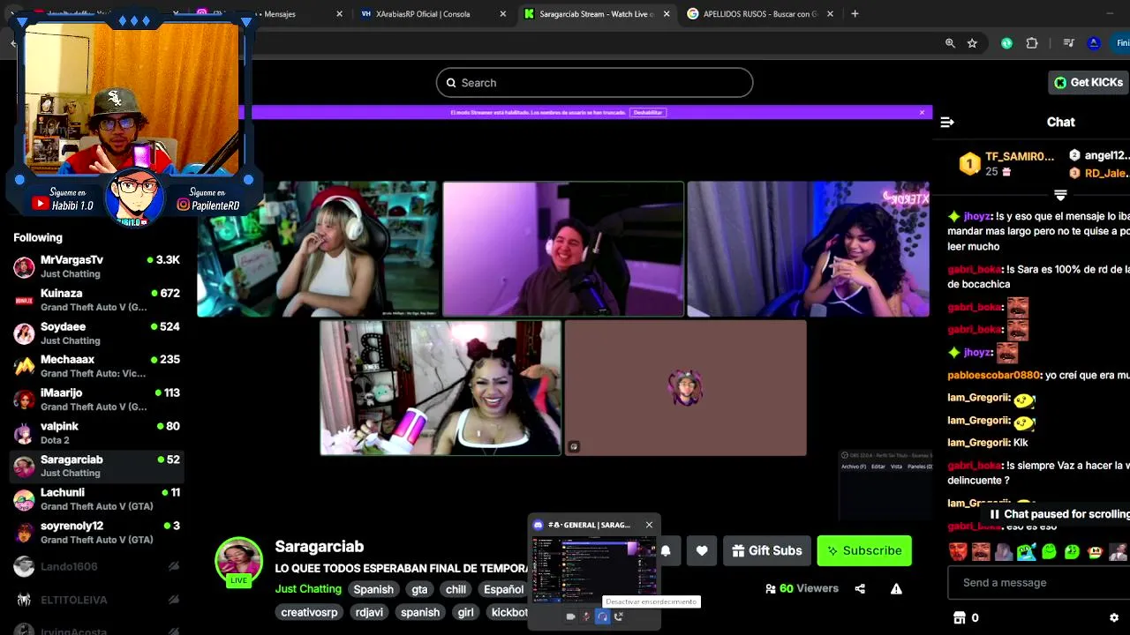Close the XArabiasRP Oficial tab
The width and height of the screenshot is (1130, 635).
503,14
